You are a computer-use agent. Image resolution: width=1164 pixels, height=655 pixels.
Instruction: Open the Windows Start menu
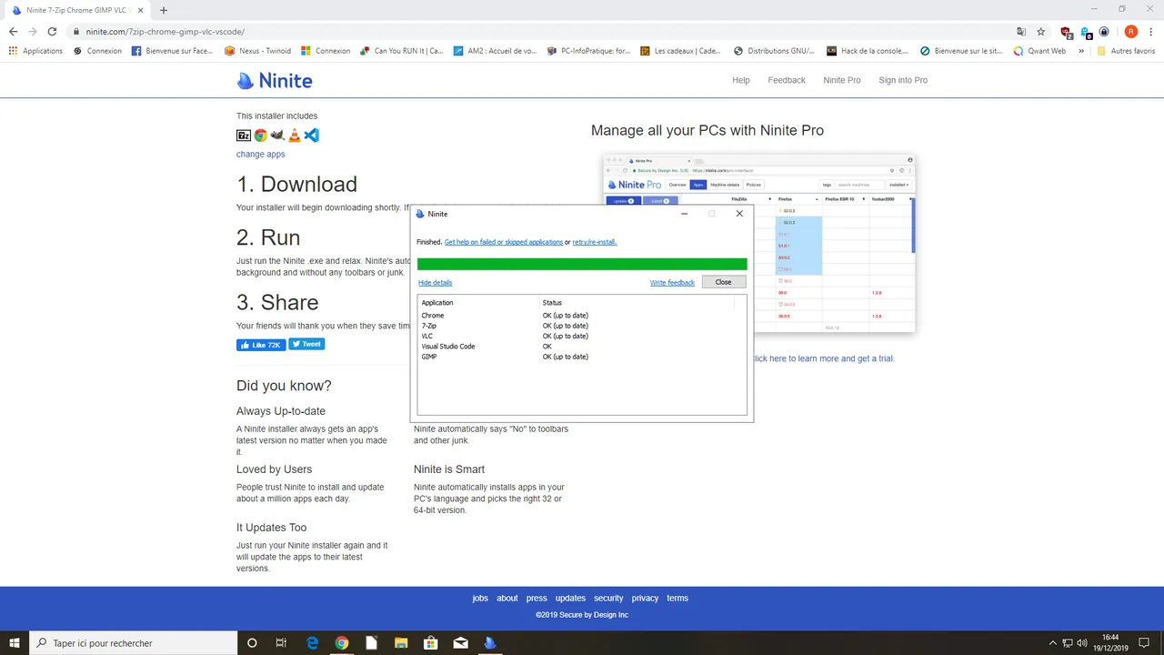15,643
